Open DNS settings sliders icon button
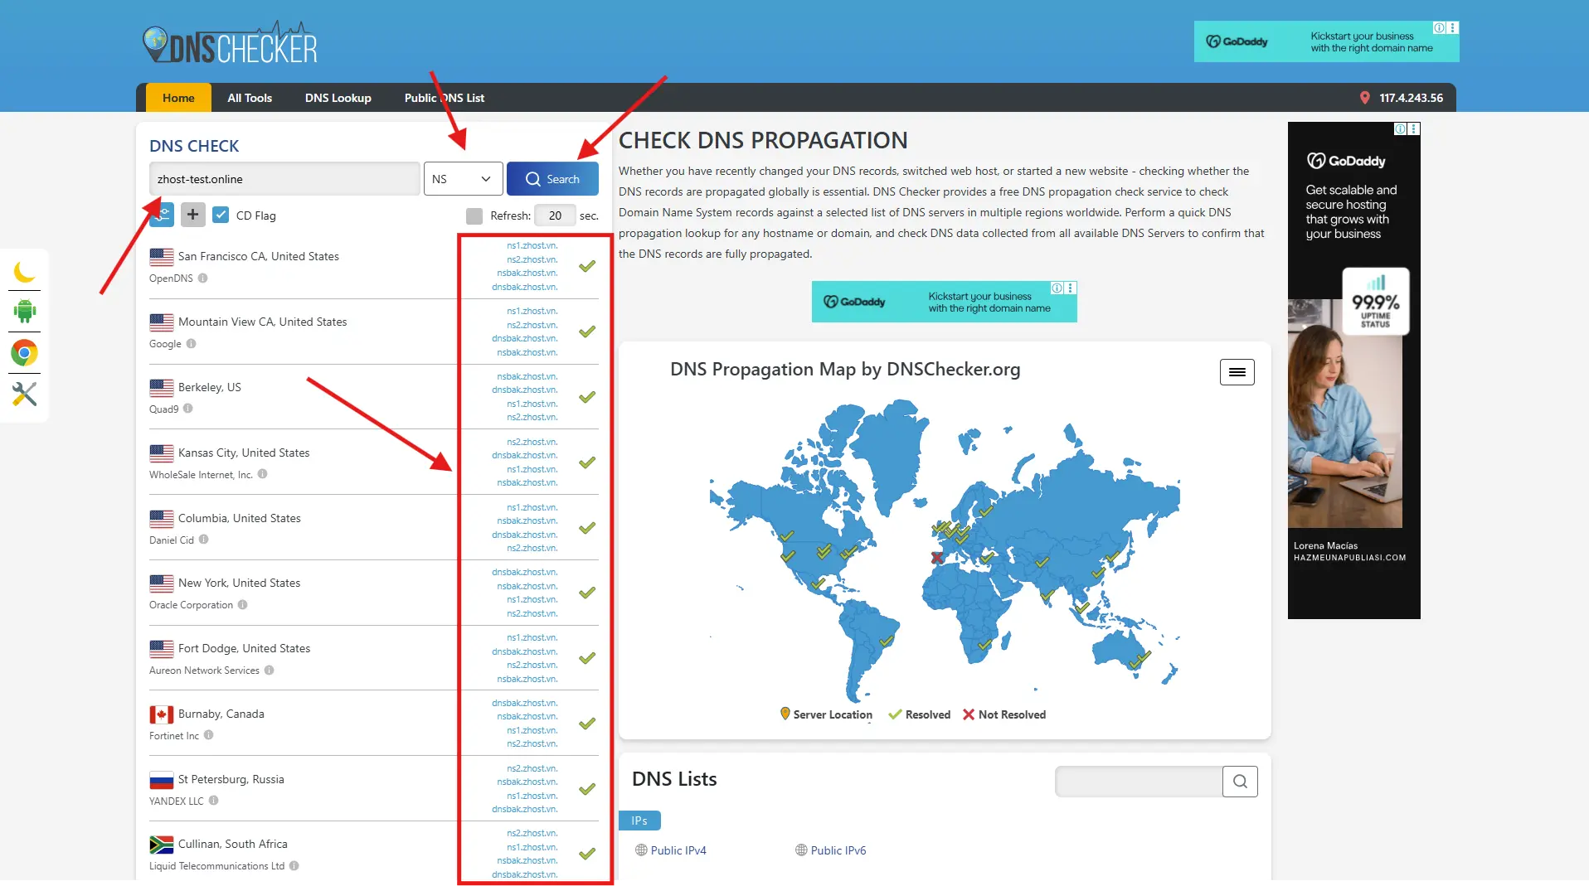1589x886 pixels. pyautogui.click(x=162, y=215)
